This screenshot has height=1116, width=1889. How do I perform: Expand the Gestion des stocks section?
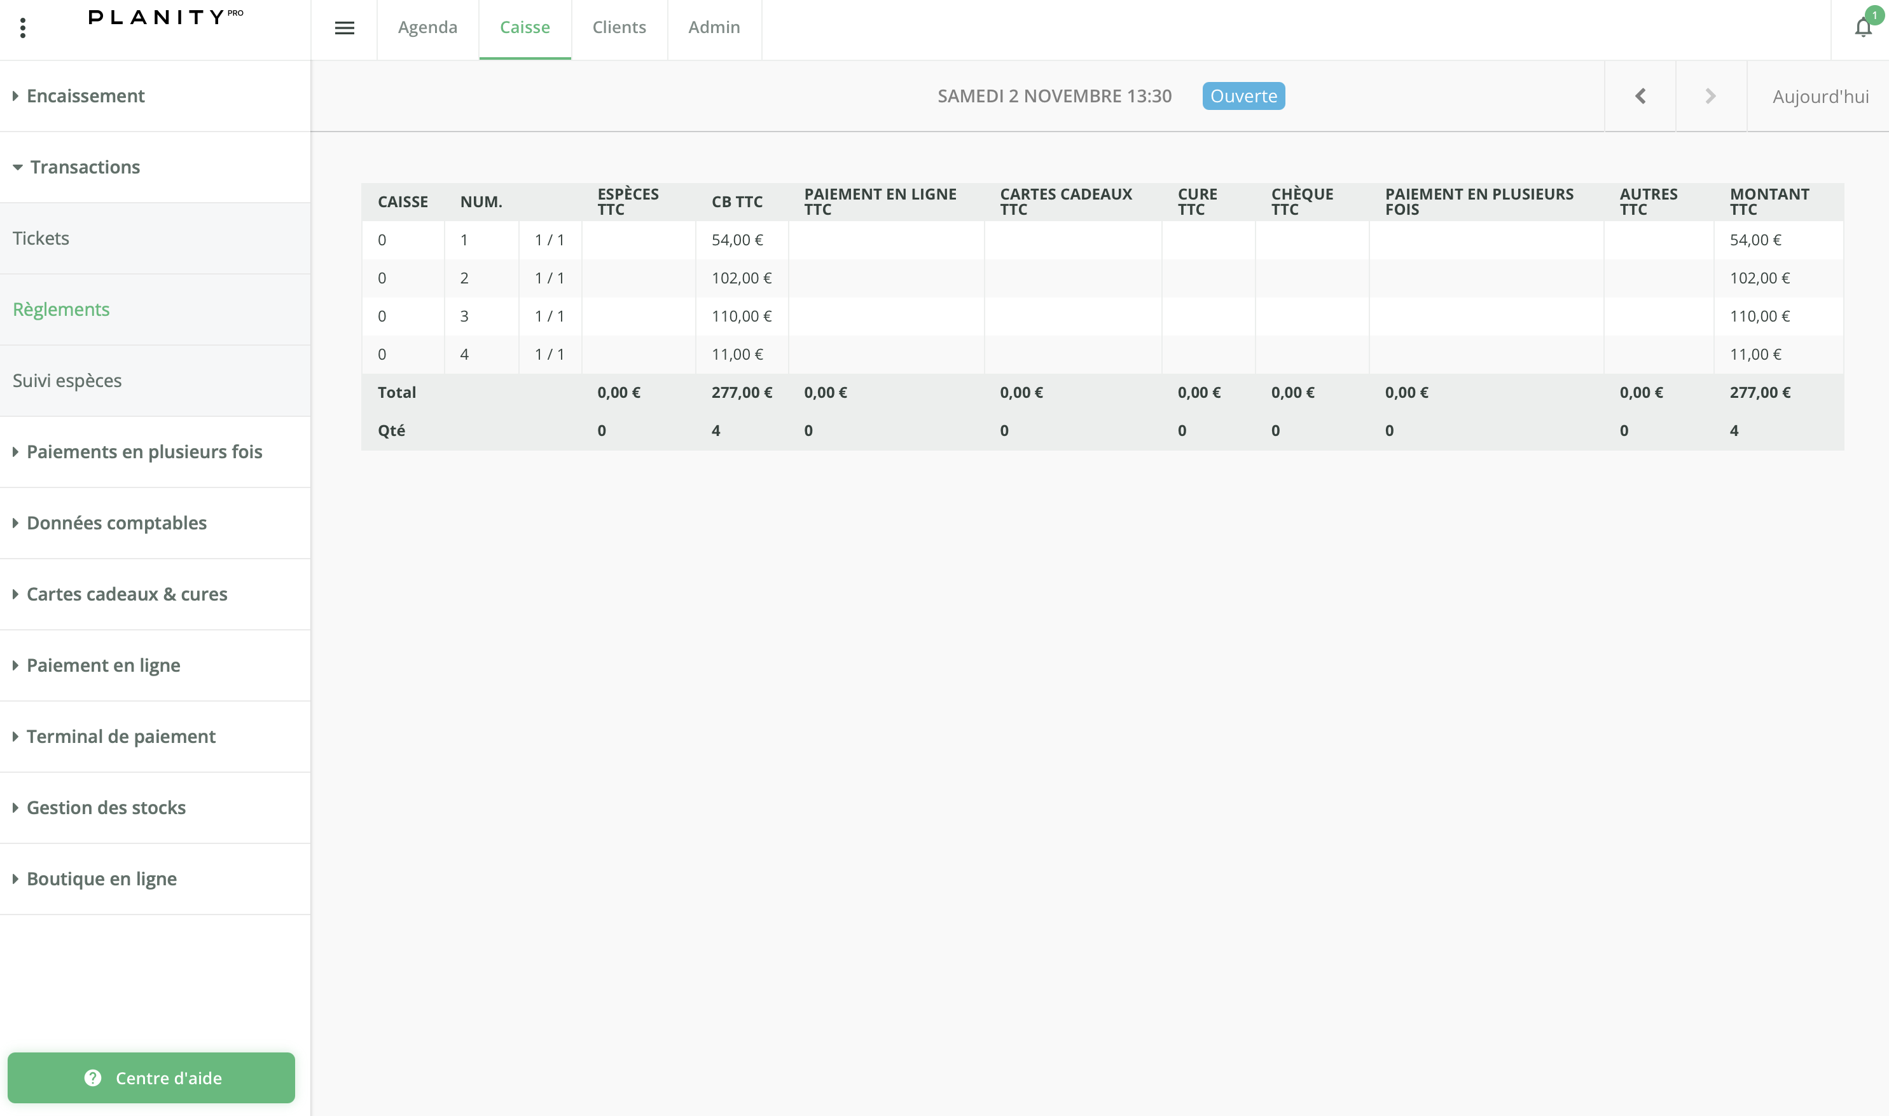pos(106,808)
